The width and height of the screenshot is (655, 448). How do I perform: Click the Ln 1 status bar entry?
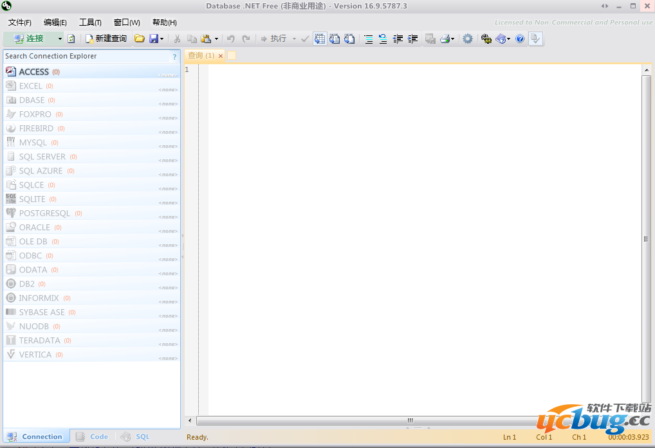[x=509, y=437]
